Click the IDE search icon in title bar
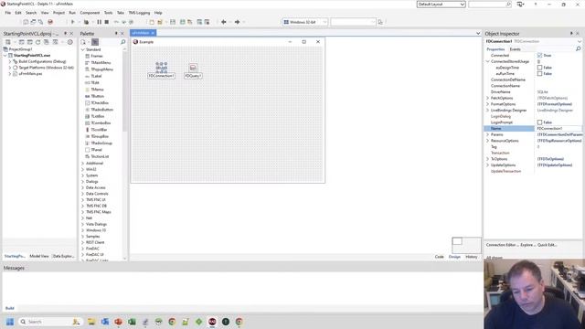 click(508, 4)
